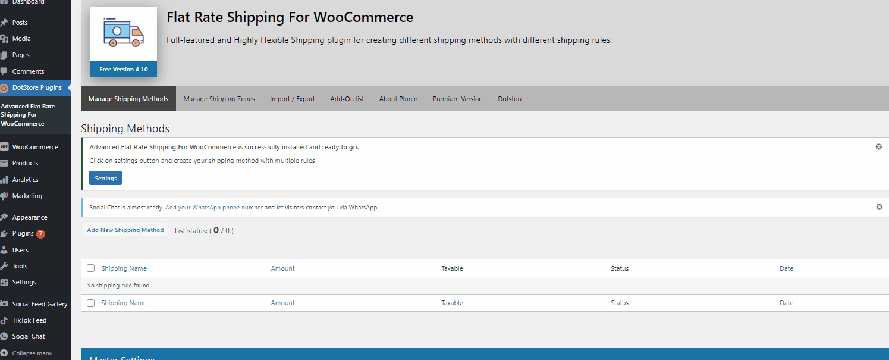
Task: Sort by Date in table header
Action: tap(786, 268)
